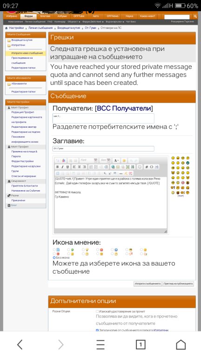Click the 'Преглед на публикацията' button

(178, 284)
